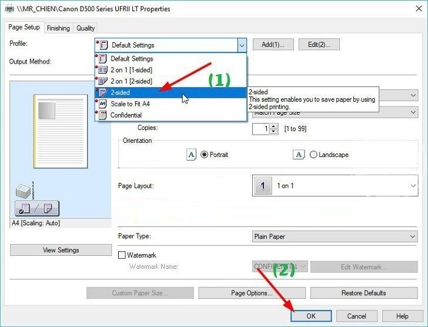Screen dimensions: 428x327
Task: Choose Default Settings from the profile list
Action: point(171,59)
